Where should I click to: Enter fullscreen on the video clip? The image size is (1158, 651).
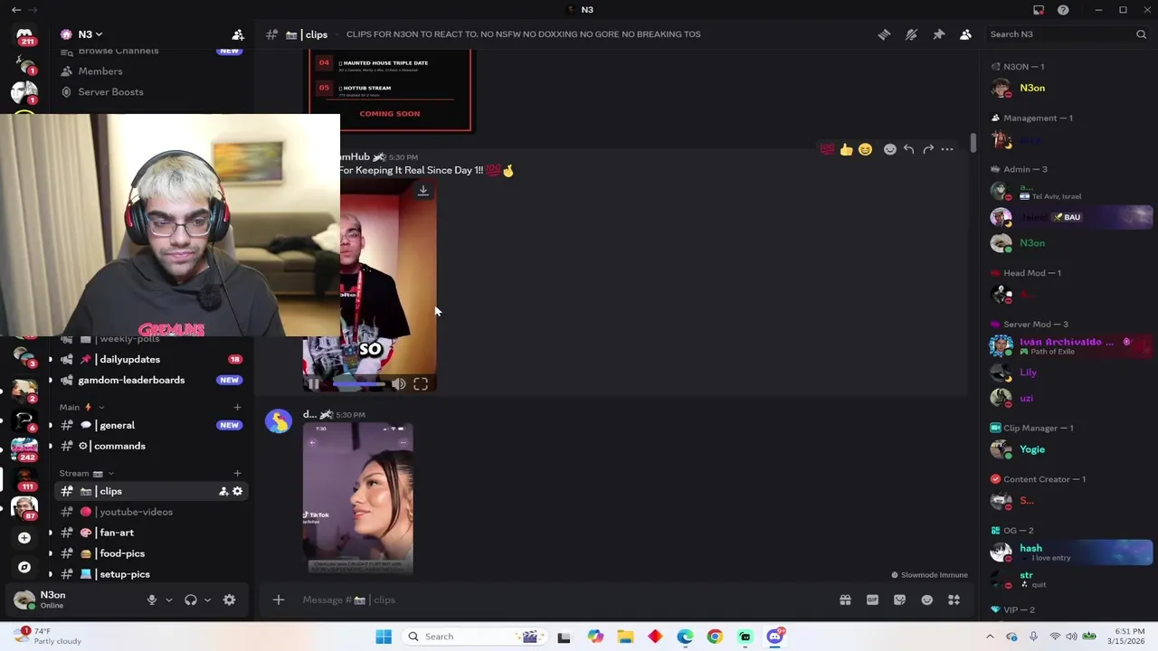421,384
